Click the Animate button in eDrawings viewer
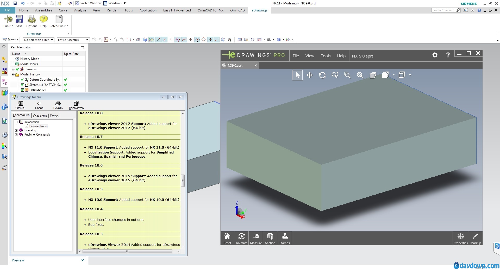This screenshot has width=500, height=269. [241, 238]
